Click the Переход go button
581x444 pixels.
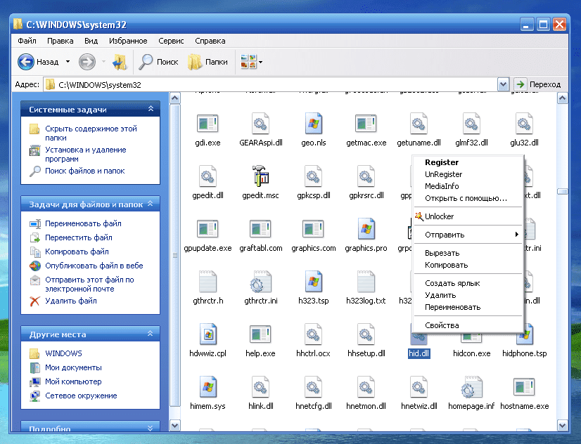click(538, 84)
